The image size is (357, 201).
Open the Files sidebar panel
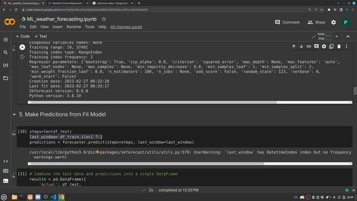click(x=6, y=78)
